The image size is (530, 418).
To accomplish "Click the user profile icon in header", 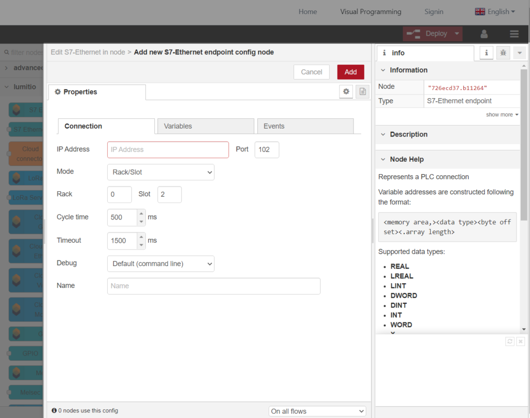I will tap(484, 34).
